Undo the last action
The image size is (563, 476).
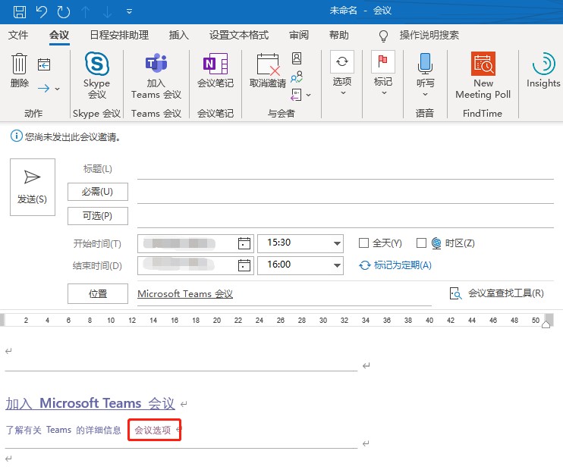tap(42, 11)
